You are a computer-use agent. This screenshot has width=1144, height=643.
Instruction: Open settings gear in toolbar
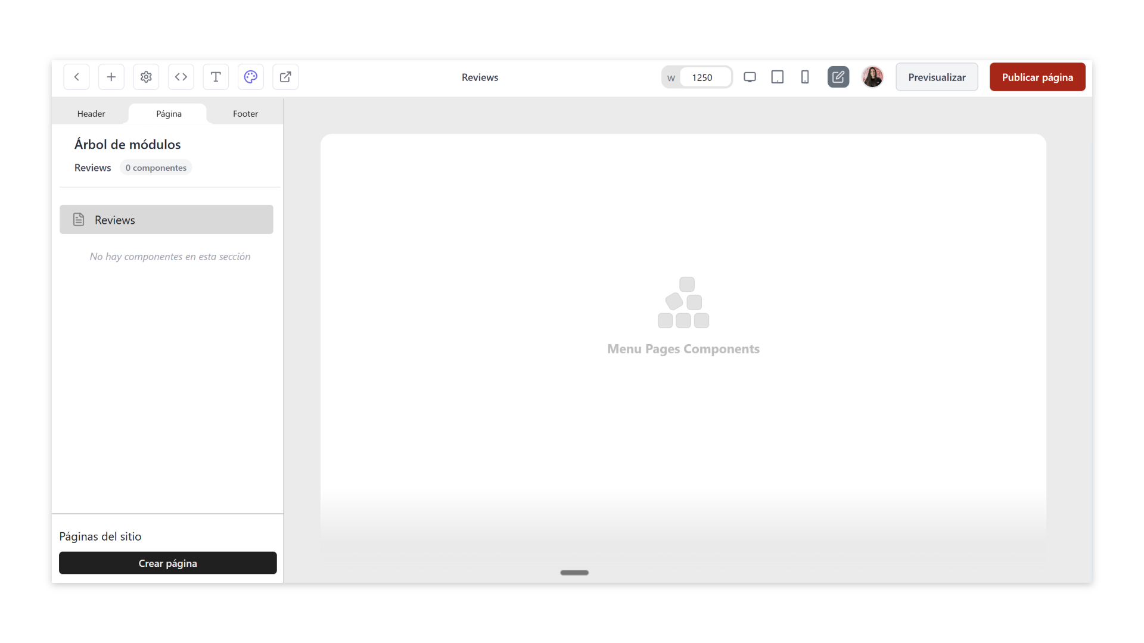click(146, 77)
